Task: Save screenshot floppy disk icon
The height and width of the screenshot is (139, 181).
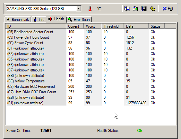Action: pos(144,9)
